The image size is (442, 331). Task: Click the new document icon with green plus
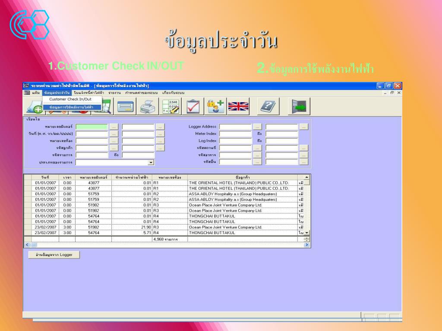click(x=35, y=107)
